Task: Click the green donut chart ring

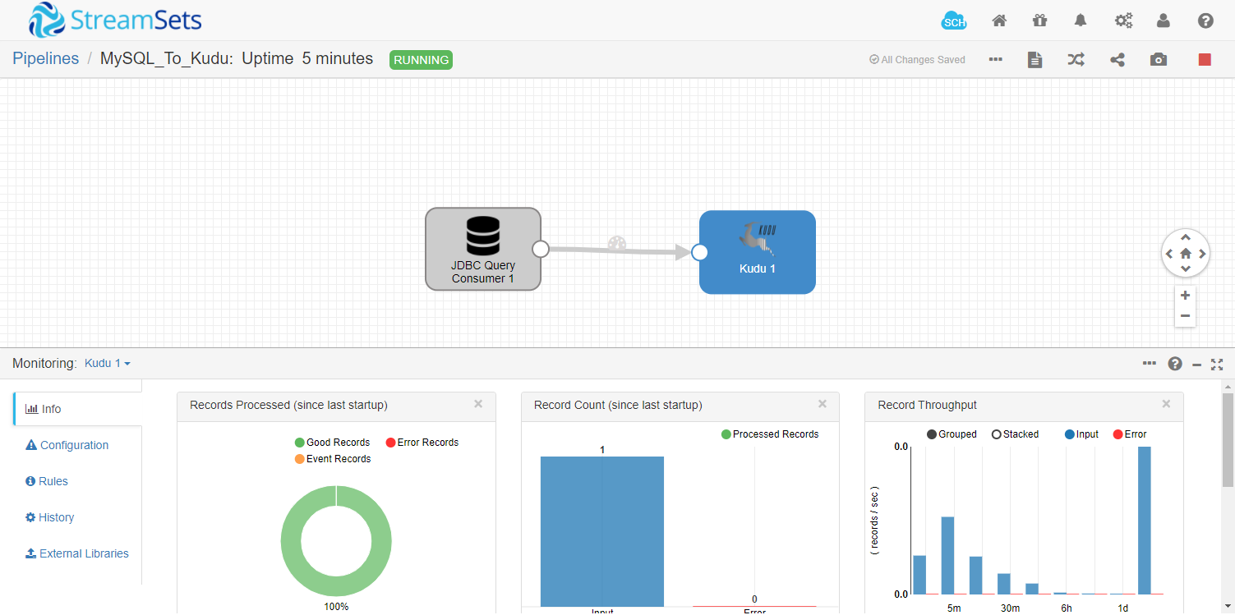Action: coord(292,542)
